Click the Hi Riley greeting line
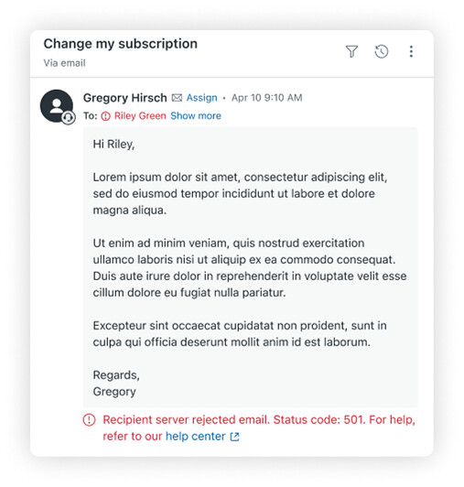Image resolution: width=464 pixels, height=487 pixels. 113,144
